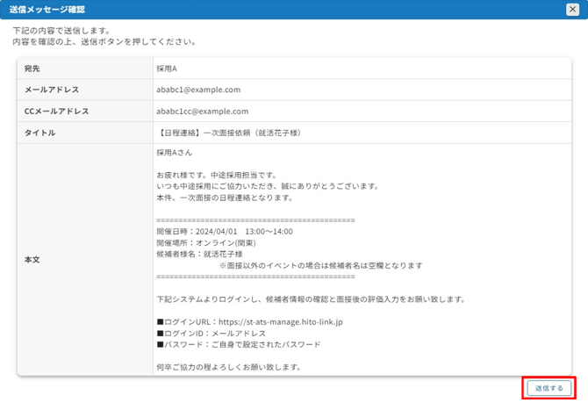Click the 開催日時 2024/04/01 line

click(225, 232)
